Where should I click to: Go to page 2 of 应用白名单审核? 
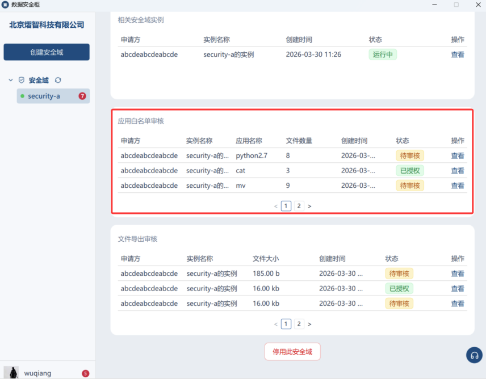(299, 206)
